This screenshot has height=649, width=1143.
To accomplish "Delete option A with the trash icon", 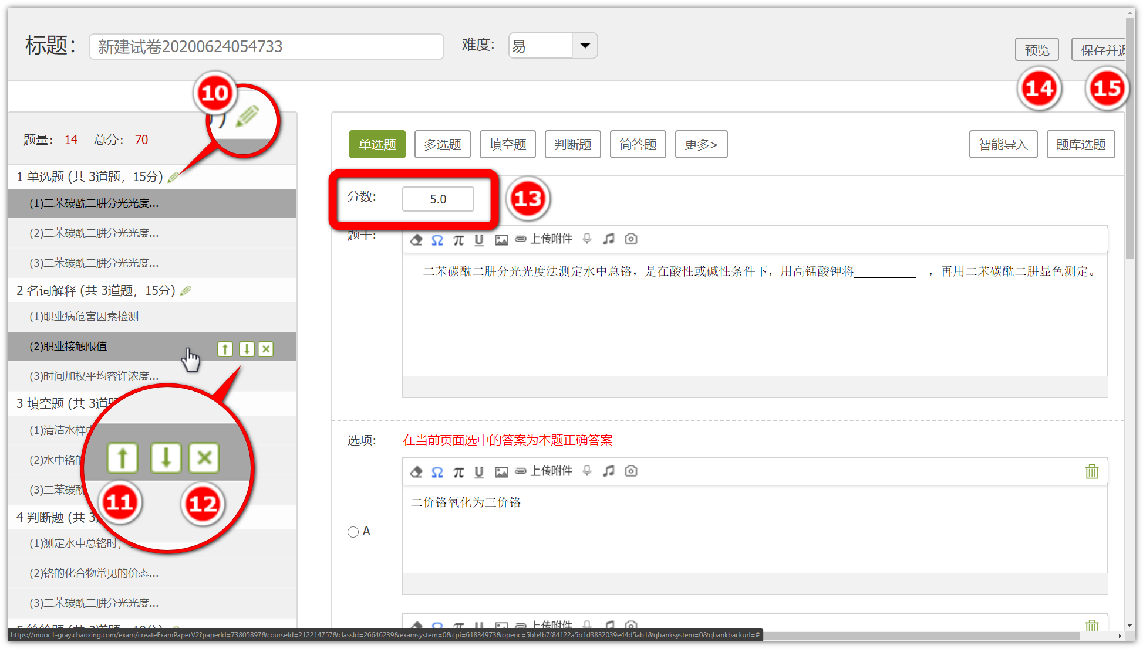I will [x=1091, y=472].
